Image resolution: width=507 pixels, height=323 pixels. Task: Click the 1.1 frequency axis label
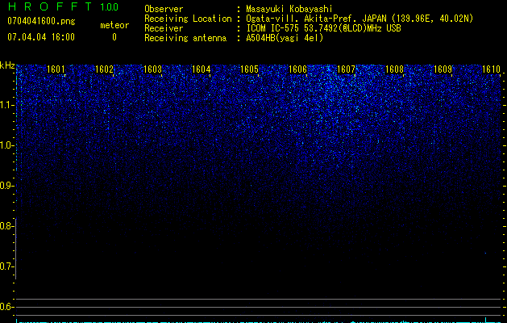click(x=6, y=105)
